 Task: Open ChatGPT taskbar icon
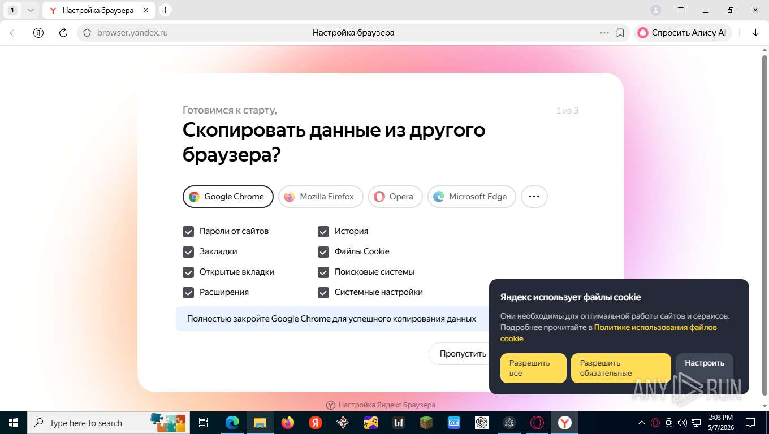(x=482, y=423)
